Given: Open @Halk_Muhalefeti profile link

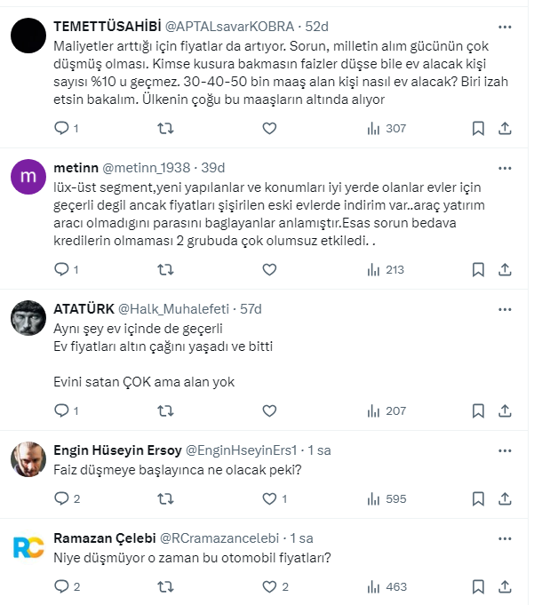Looking at the screenshot, I should pos(172,309).
